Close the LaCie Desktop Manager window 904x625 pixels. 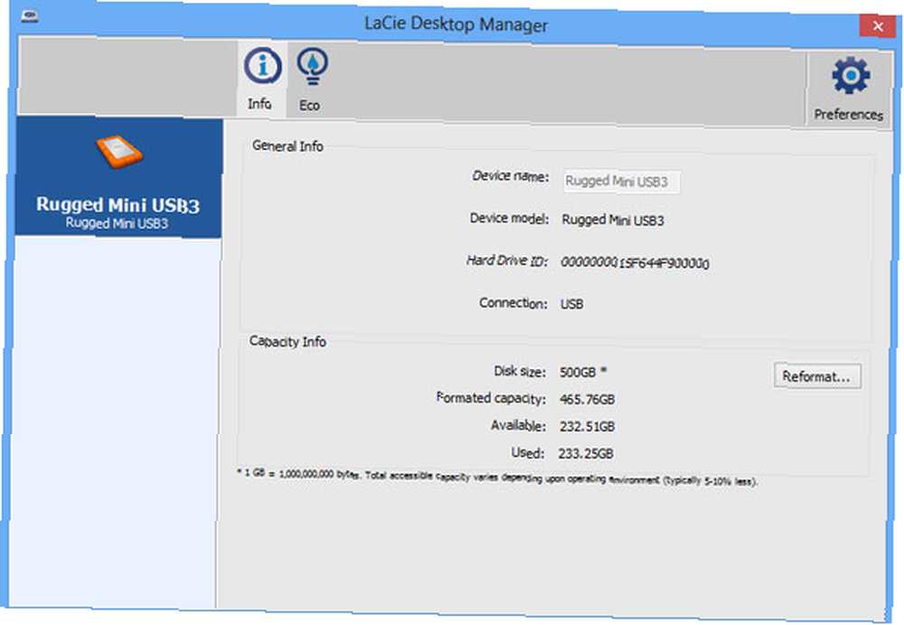(x=878, y=26)
